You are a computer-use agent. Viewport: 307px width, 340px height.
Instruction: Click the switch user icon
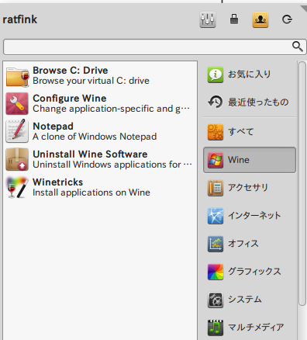pos(260,19)
